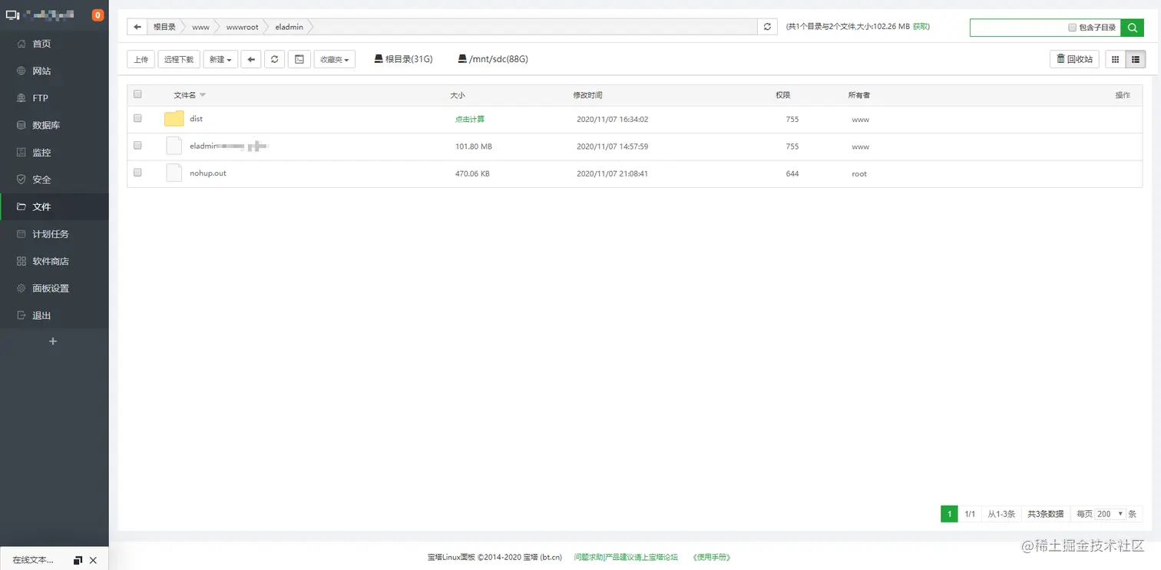Toggle the select-all checkbox in header
This screenshot has width=1161, height=570.
point(137,94)
